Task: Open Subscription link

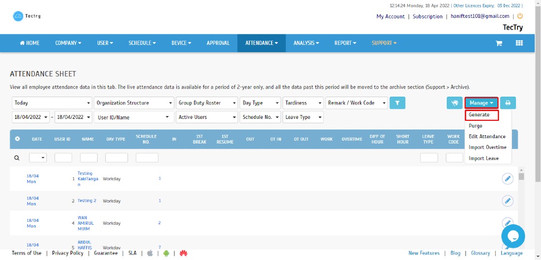Action: pyautogui.click(x=427, y=16)
